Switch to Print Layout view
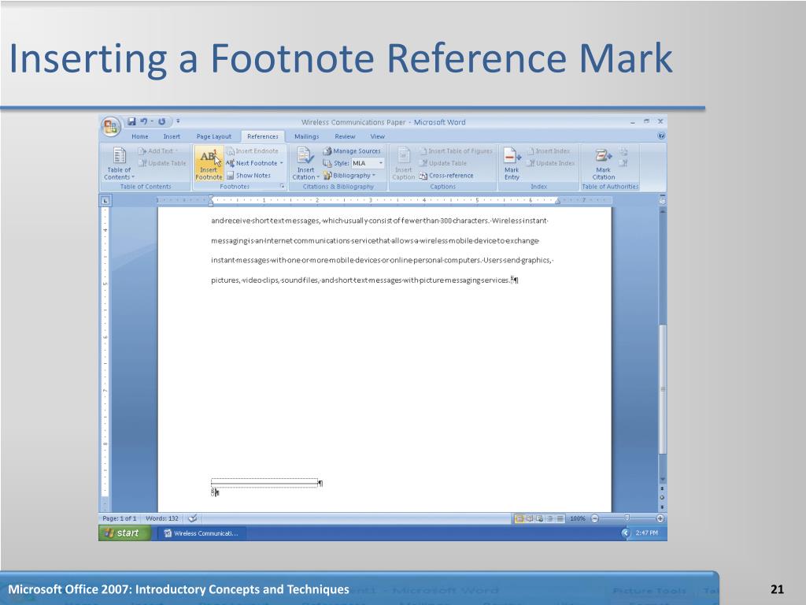 [519, 518]
